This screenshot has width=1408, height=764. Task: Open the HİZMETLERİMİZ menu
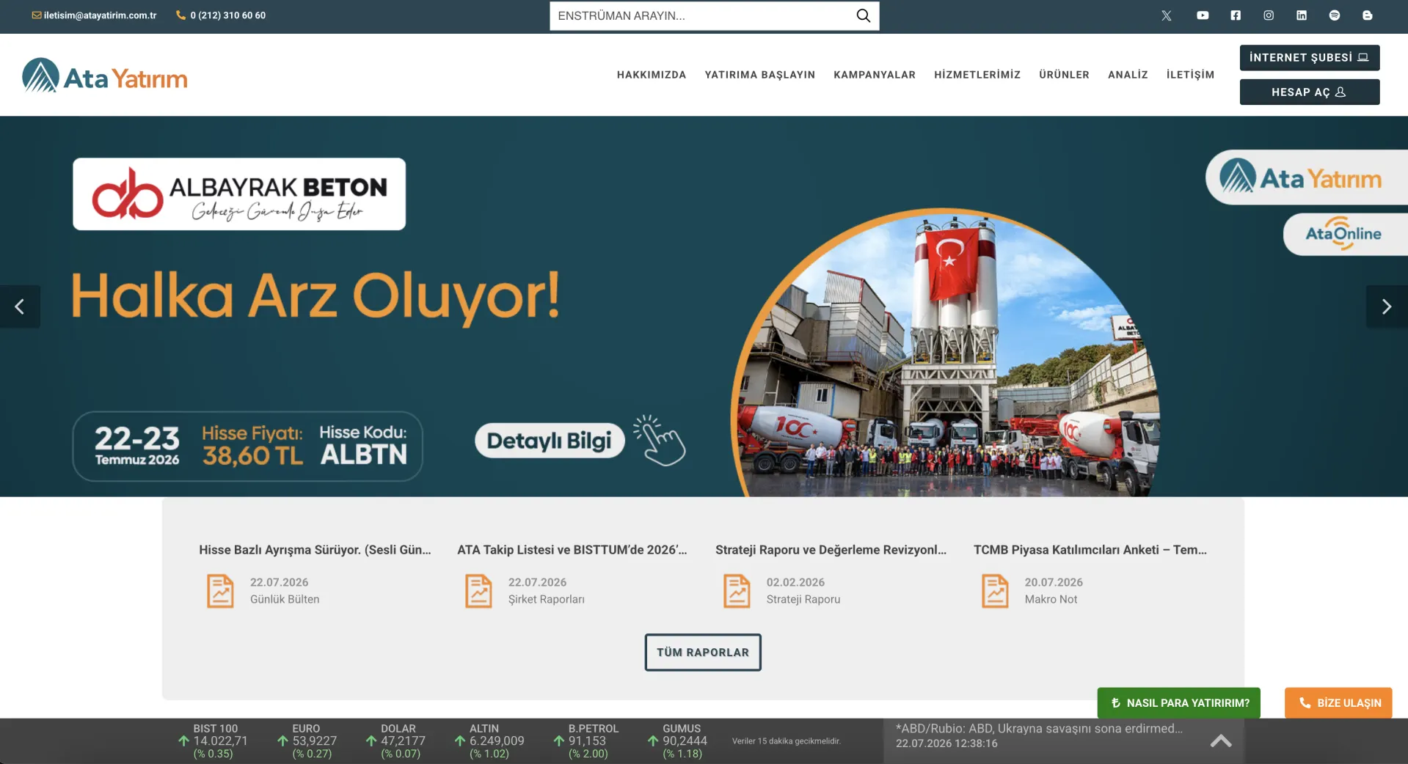[x=977, y=75]
